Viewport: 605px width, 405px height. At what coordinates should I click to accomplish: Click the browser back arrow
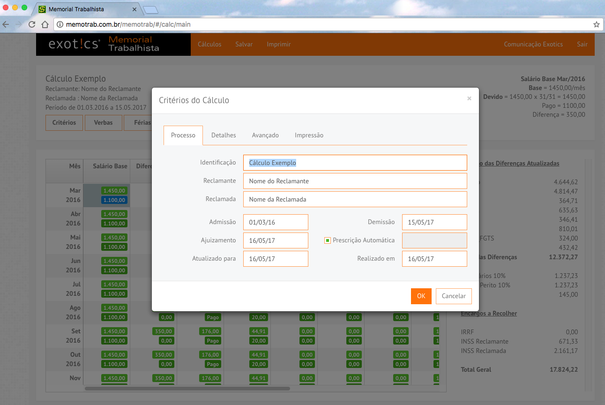(x=6, y=24)
